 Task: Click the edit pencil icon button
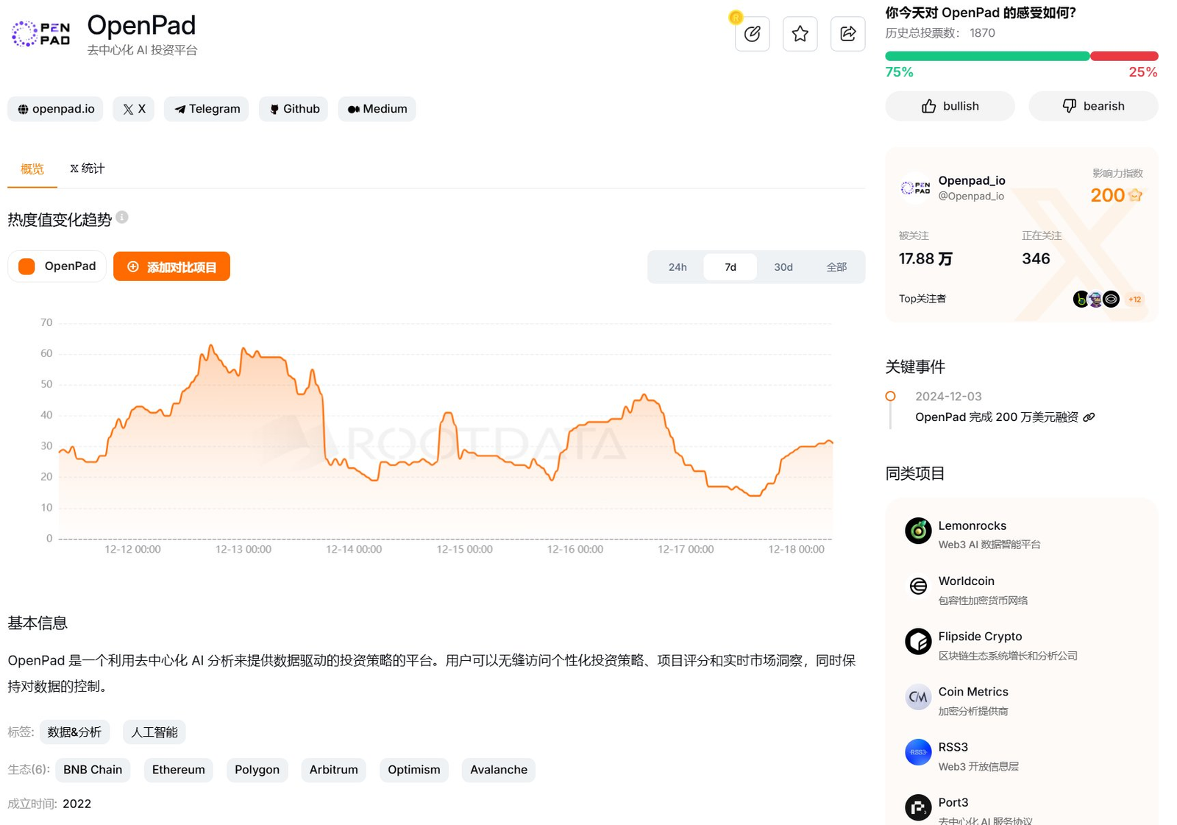(x=752, y=34)
